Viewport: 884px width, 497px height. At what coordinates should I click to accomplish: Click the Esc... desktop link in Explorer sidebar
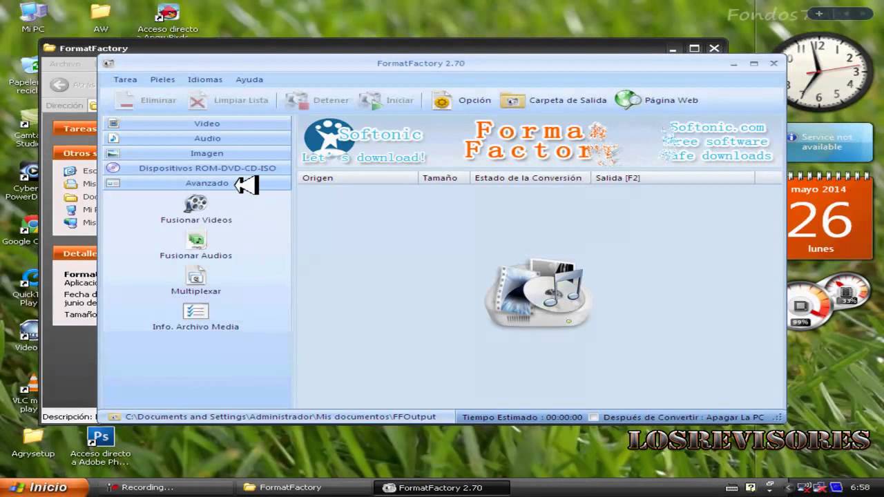click(x=80, y=171)
